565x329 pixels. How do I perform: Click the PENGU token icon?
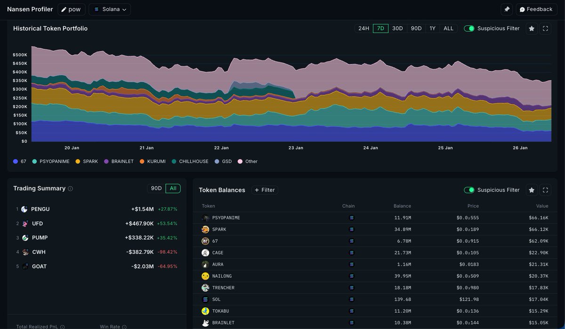point(24,209)
